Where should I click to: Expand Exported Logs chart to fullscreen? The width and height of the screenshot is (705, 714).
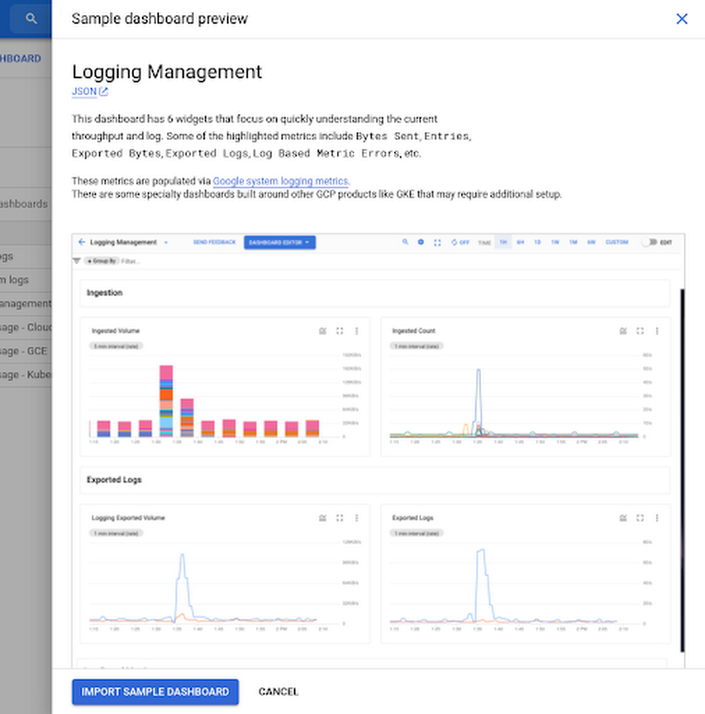pyautogui.click(x=640, y=518)
